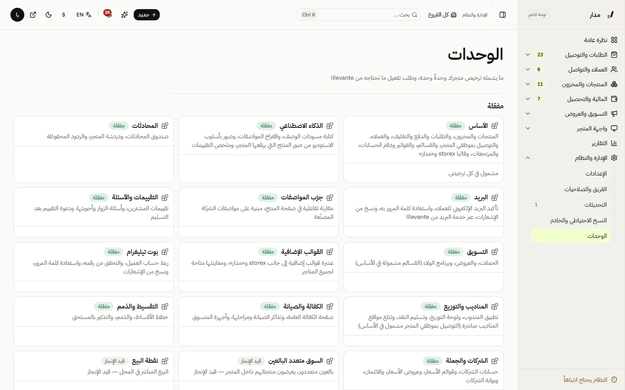Click the الطلبات والتوصيل box icon
Screen dimensions: 625x390
(x=614, y=55)
